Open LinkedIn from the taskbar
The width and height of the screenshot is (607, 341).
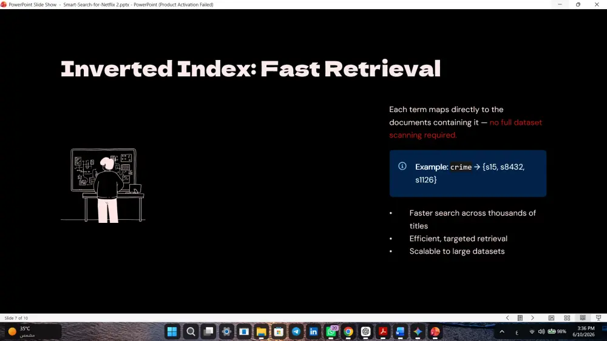coord(314,331)
